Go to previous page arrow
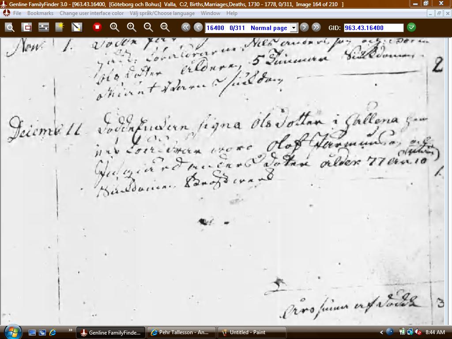 pos(198,27)
